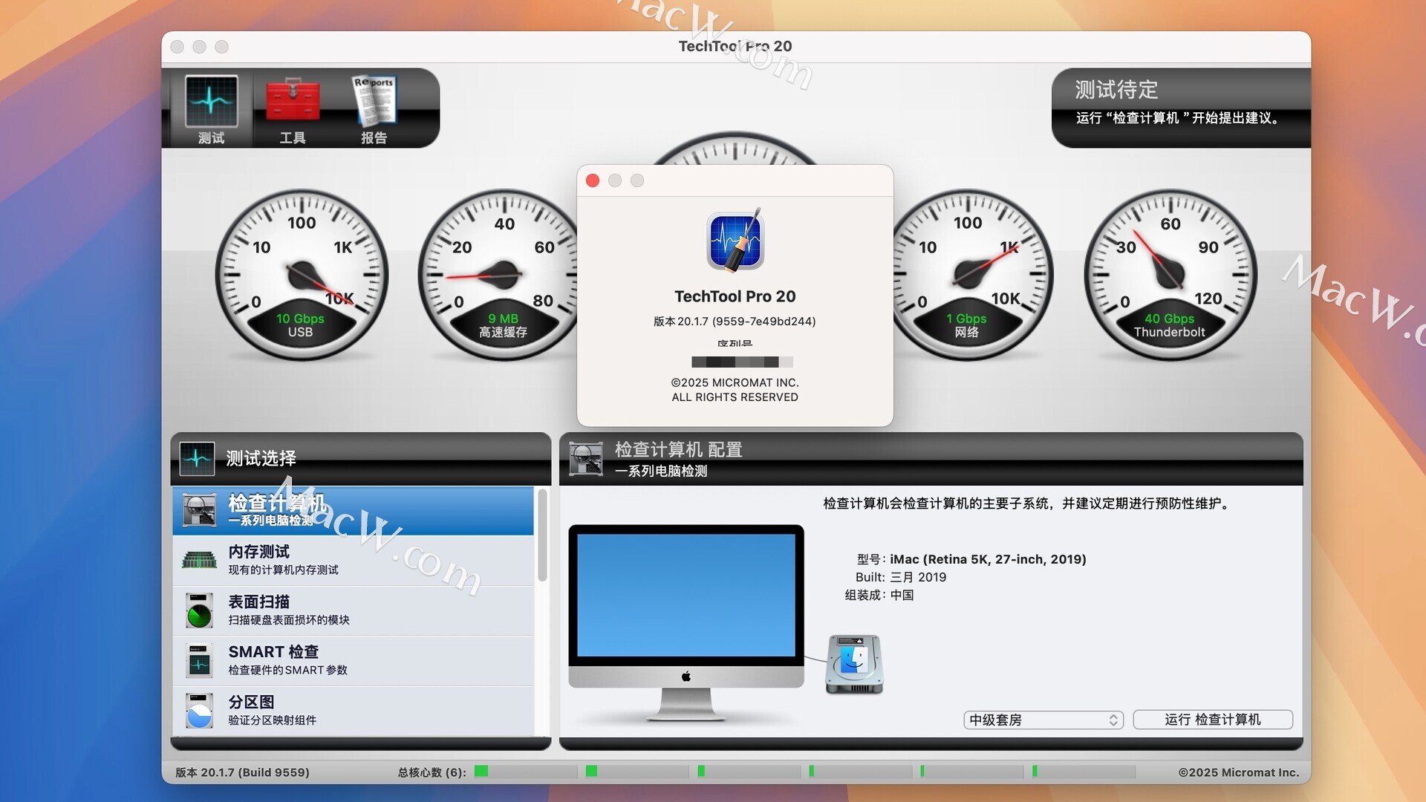1426x802 pixels.
Task: Click 组装成: 中国 text
Action: [879, 595]
